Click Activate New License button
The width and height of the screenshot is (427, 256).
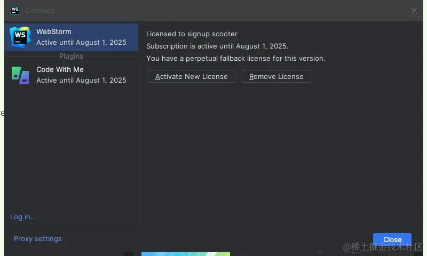point(192,76)
